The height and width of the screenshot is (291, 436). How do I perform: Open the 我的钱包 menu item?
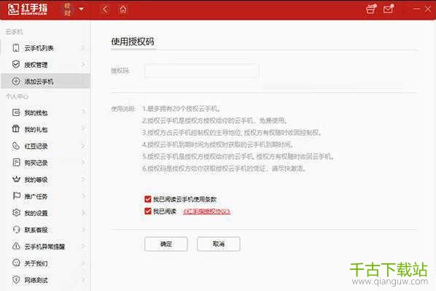[x=46, y=112]
